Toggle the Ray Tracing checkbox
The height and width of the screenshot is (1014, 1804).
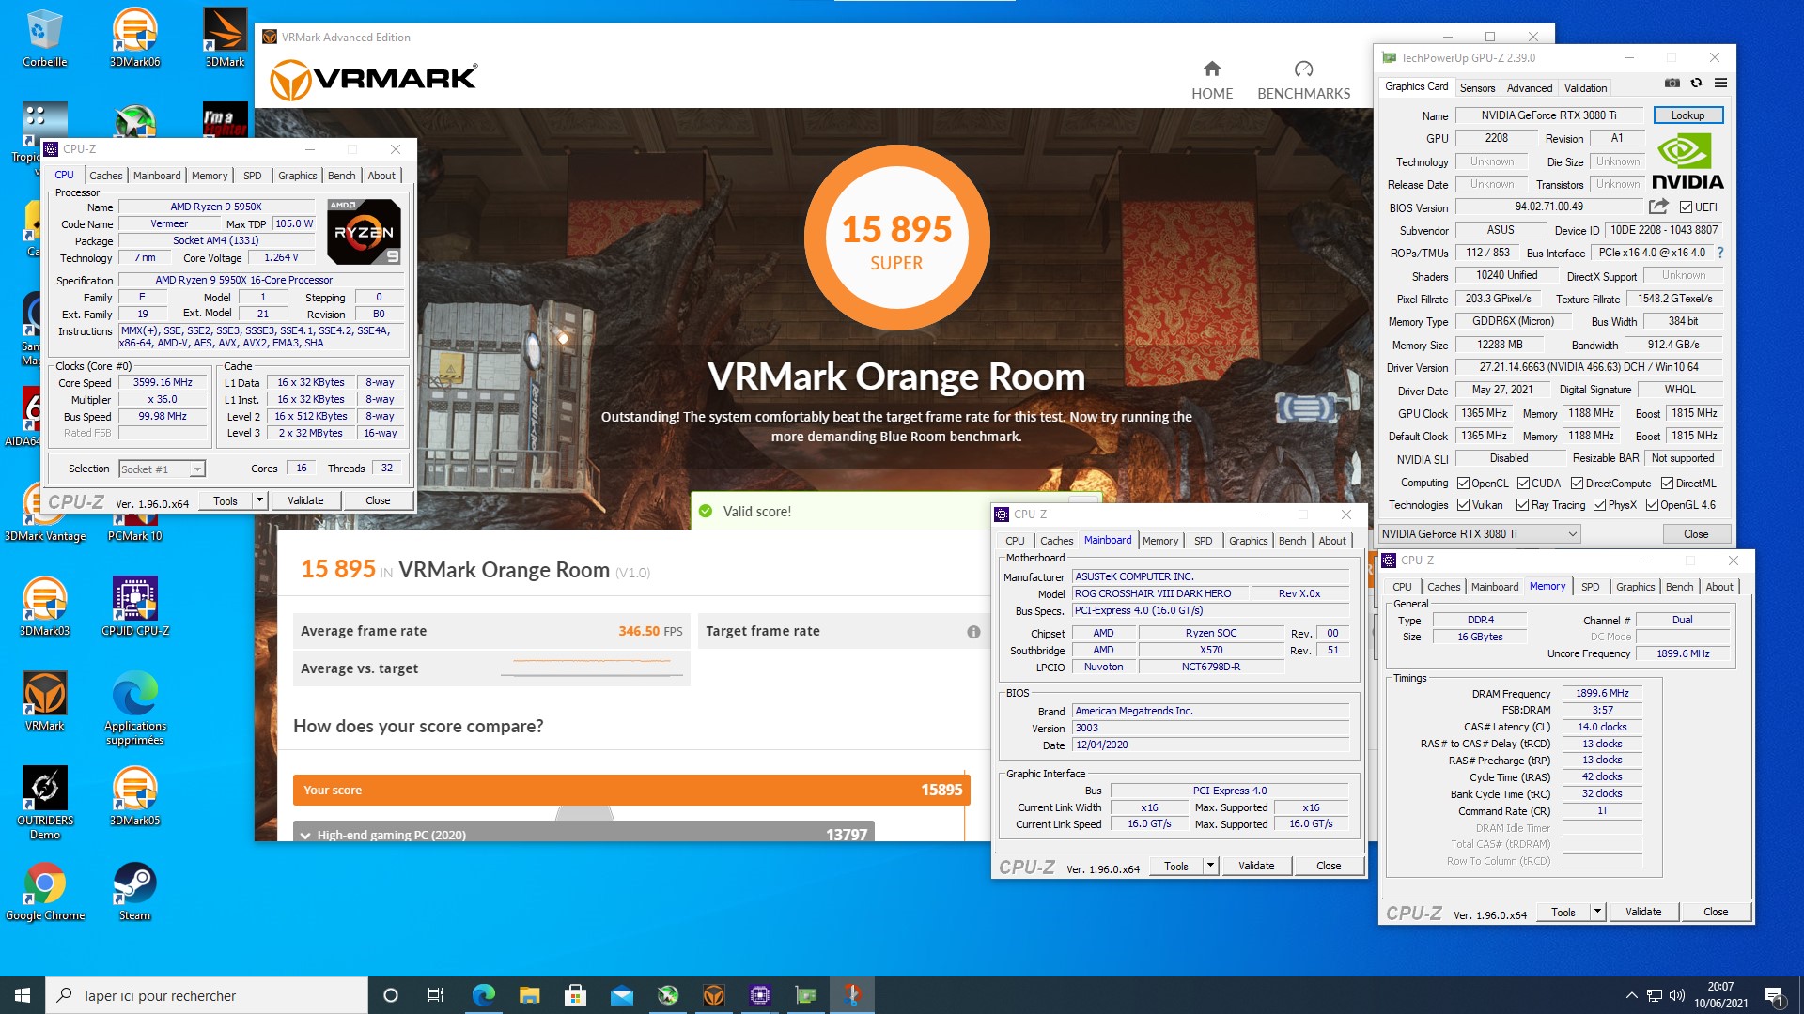click(x=1522, y=505)
